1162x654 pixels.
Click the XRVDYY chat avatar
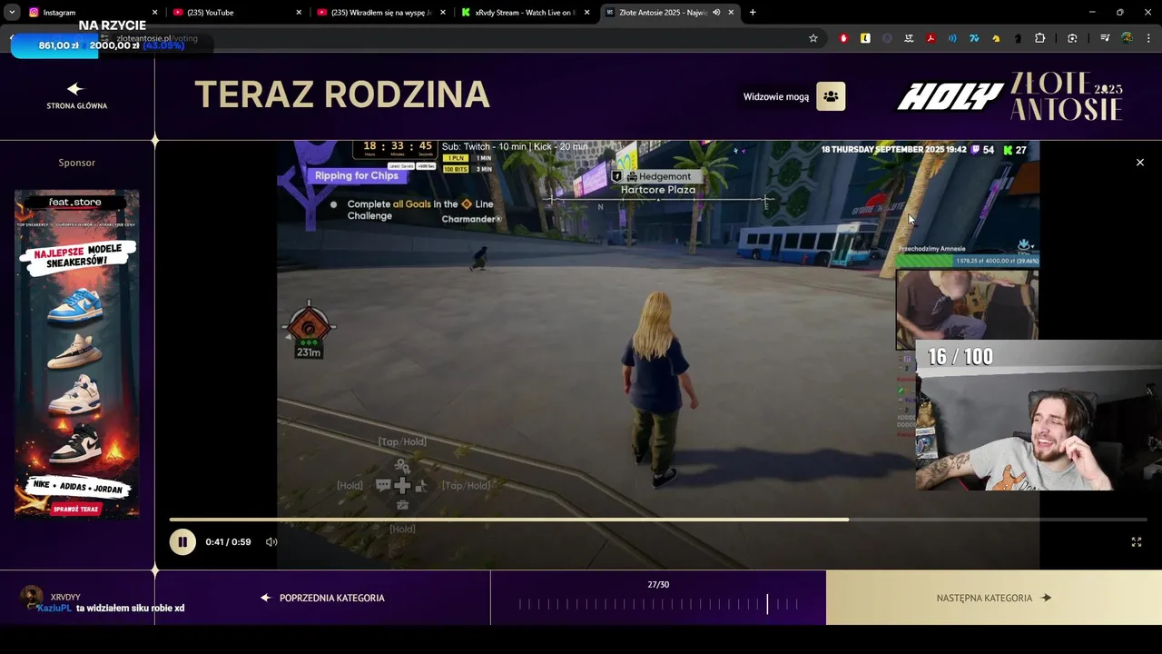pos(32,597)
